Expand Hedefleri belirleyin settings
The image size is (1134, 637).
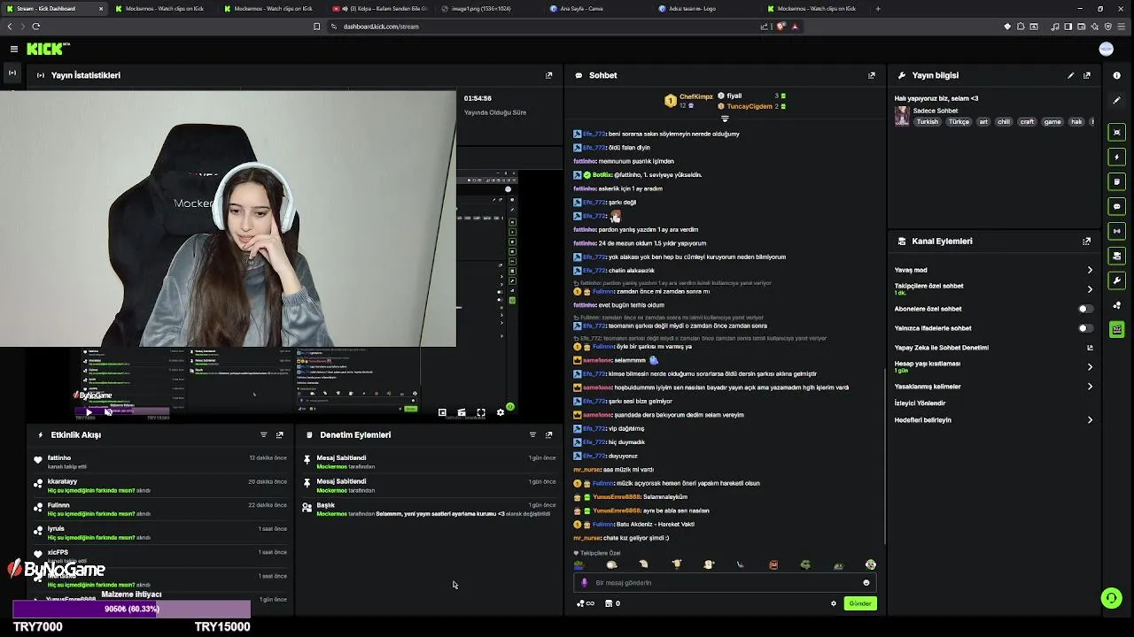pos(1090,420)
